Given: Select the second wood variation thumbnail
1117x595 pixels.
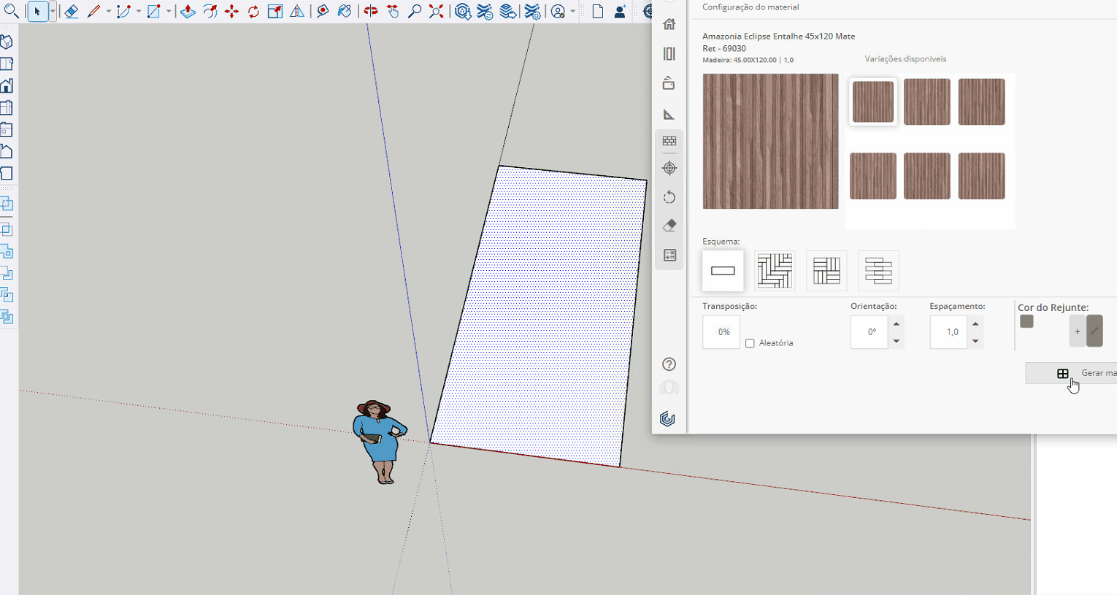Looking at the screenshot, I should point(926,102).
